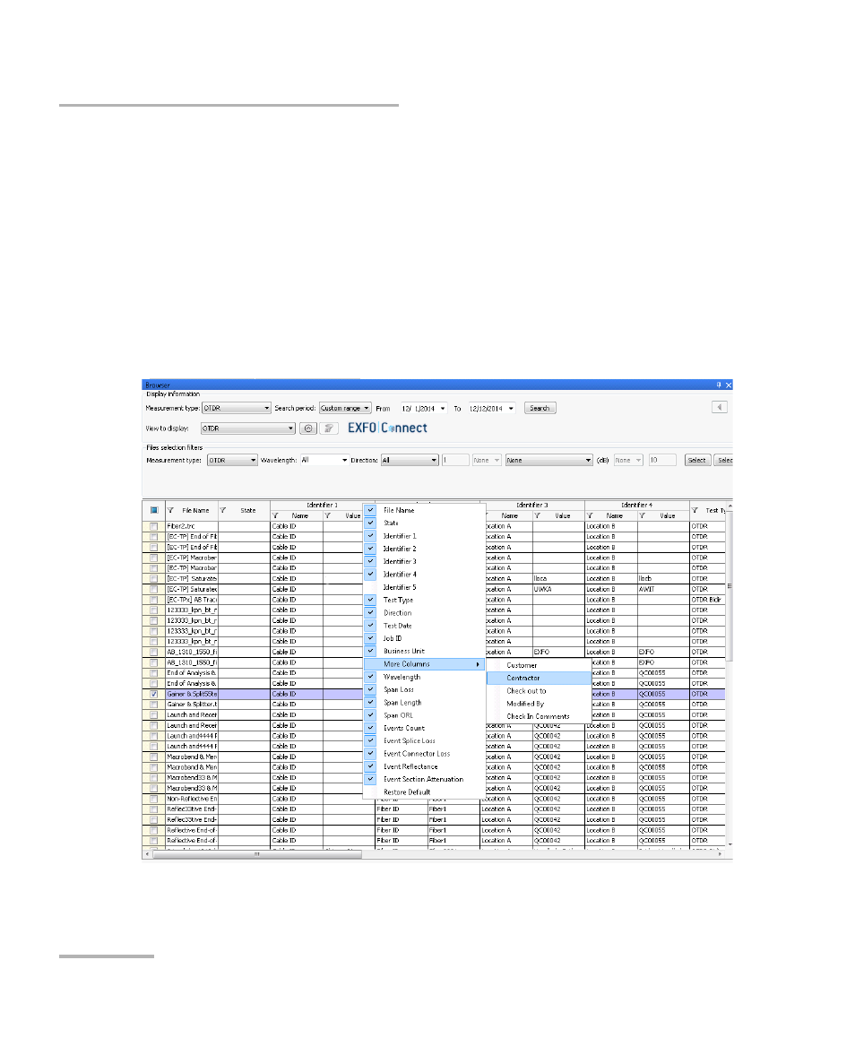Check the Non-Reflective En row checkbox
Viewport: 855px width, 1038px height.
[154, 799]
